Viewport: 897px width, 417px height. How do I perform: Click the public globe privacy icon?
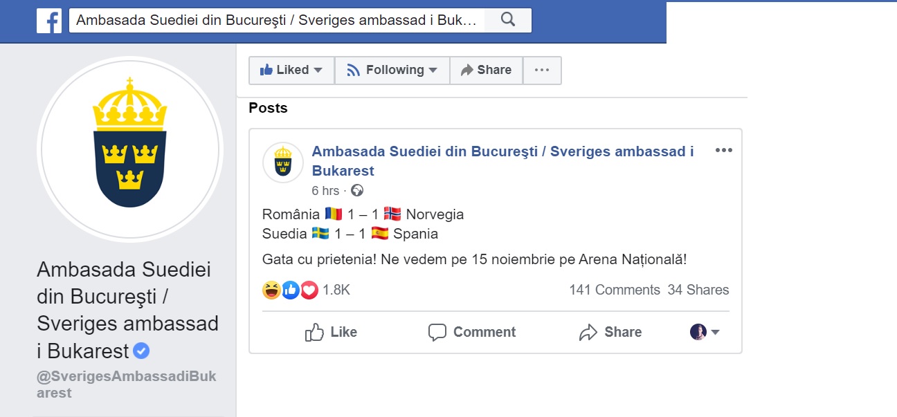pyautogui.click(x=357, y=191)
